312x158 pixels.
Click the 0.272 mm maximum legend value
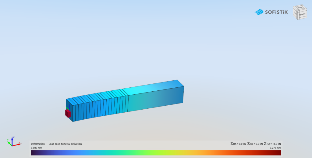coord(275,148)
